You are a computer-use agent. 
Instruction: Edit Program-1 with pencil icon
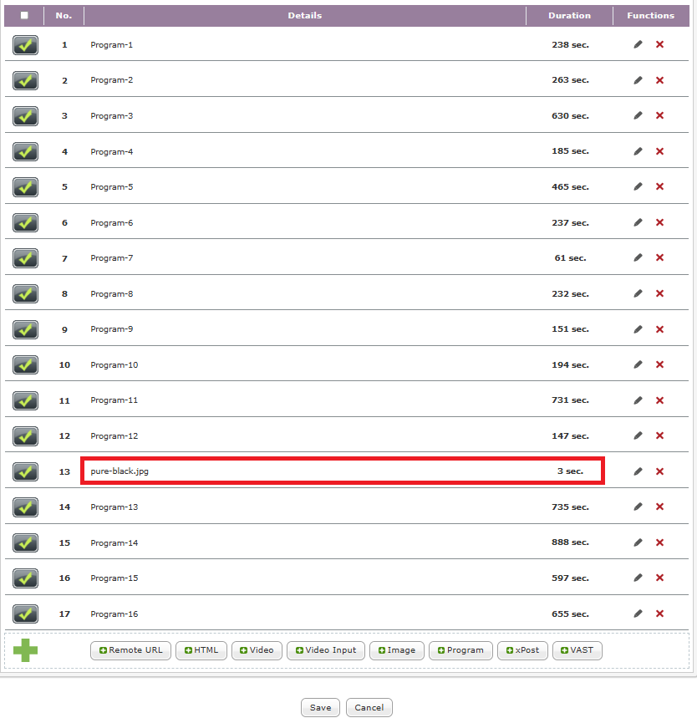coord(638,44)
